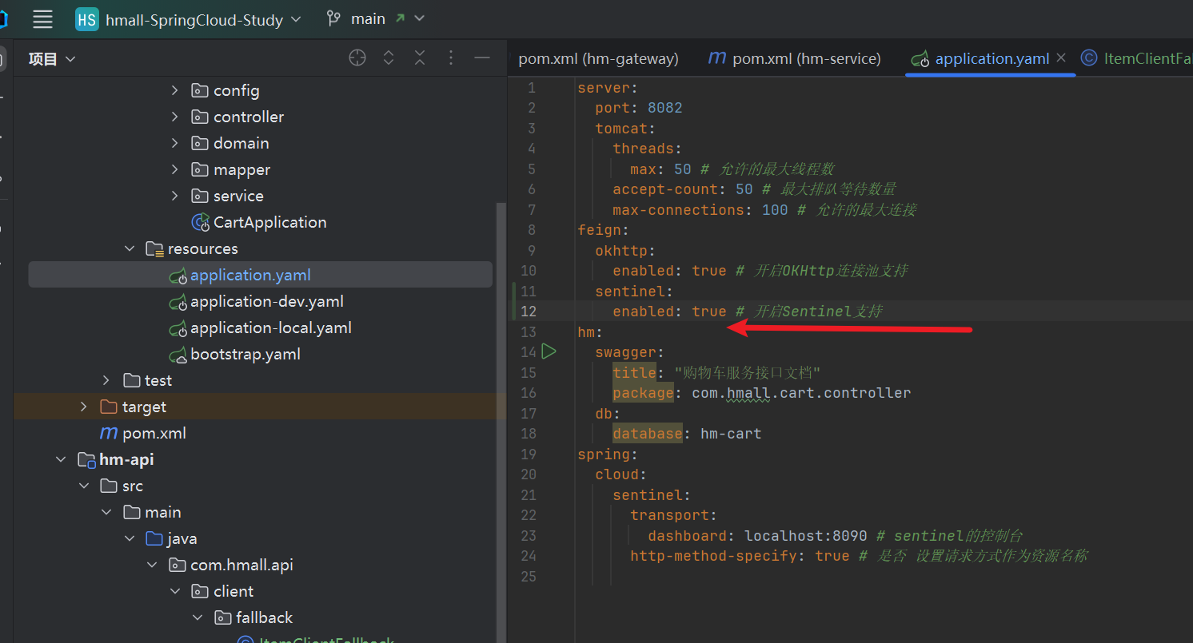This screenshot has height=643, width=1193.
Task: Close the application.yaml editor tab
Action: 1061,58
